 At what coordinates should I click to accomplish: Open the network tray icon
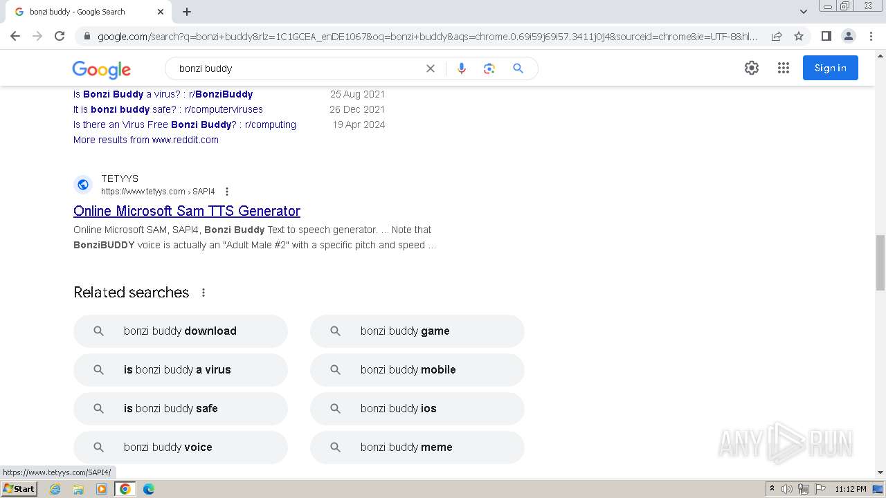[804, 489]
